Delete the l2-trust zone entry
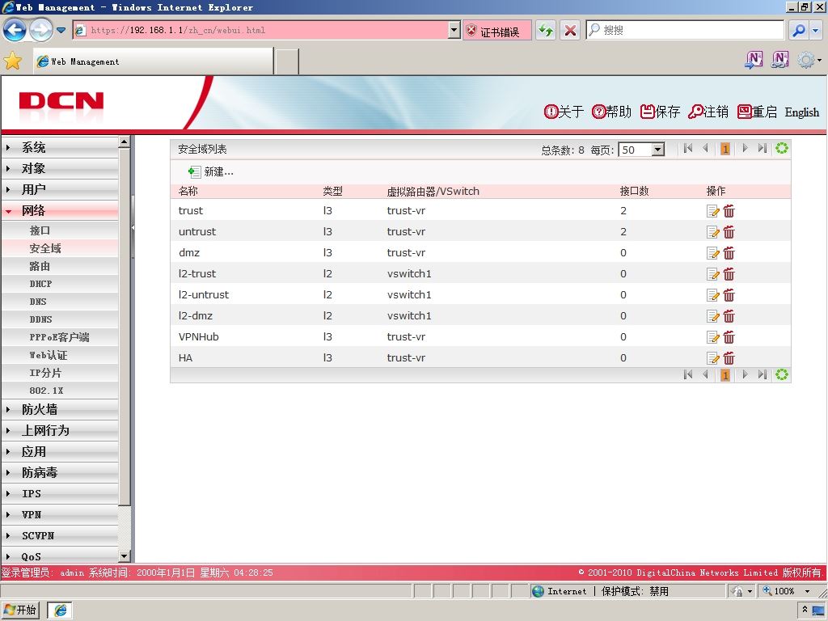828x621 pixels. coord(729,274)
